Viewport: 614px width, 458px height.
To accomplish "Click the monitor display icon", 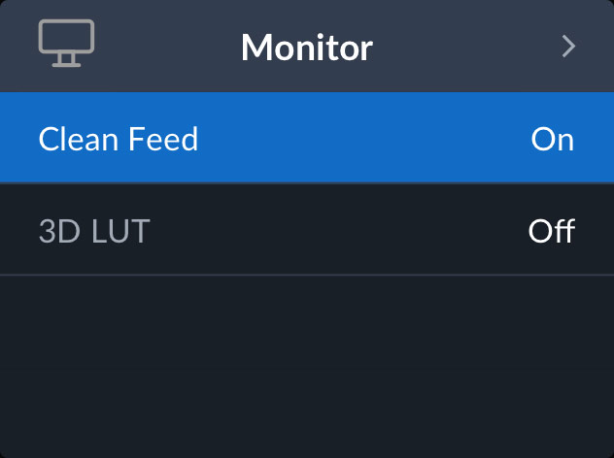I will pyautogui.click(x=66, y=44).
